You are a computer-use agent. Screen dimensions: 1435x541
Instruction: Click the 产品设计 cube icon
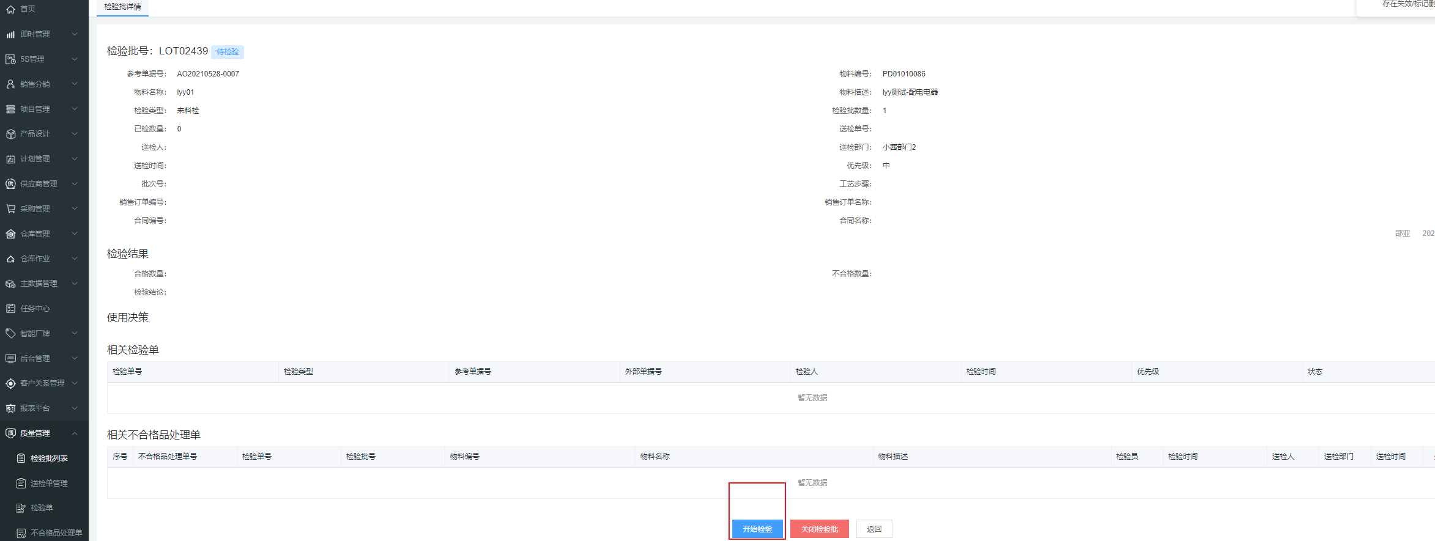point(10,134)
